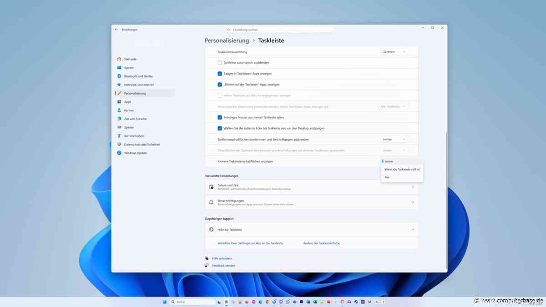Viewport: 546px width, 307px height.
Task: Open Spielen settings in the sidebar
Action: click(x=144, y=127)
